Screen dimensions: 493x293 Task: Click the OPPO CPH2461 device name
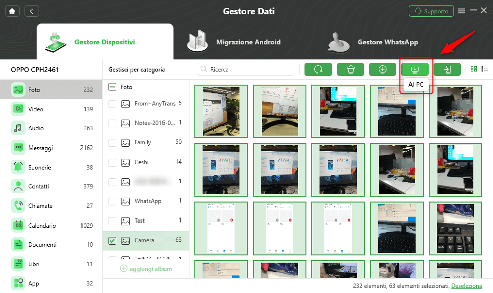point(35,70)
